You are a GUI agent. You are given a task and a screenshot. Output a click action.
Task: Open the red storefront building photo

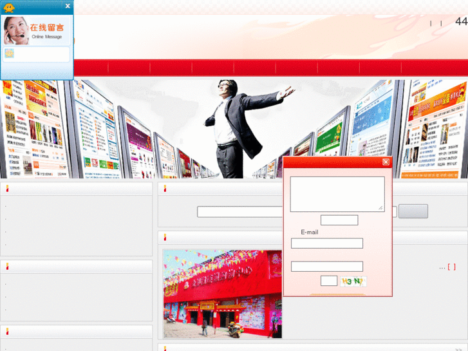[x=223, y=294]
